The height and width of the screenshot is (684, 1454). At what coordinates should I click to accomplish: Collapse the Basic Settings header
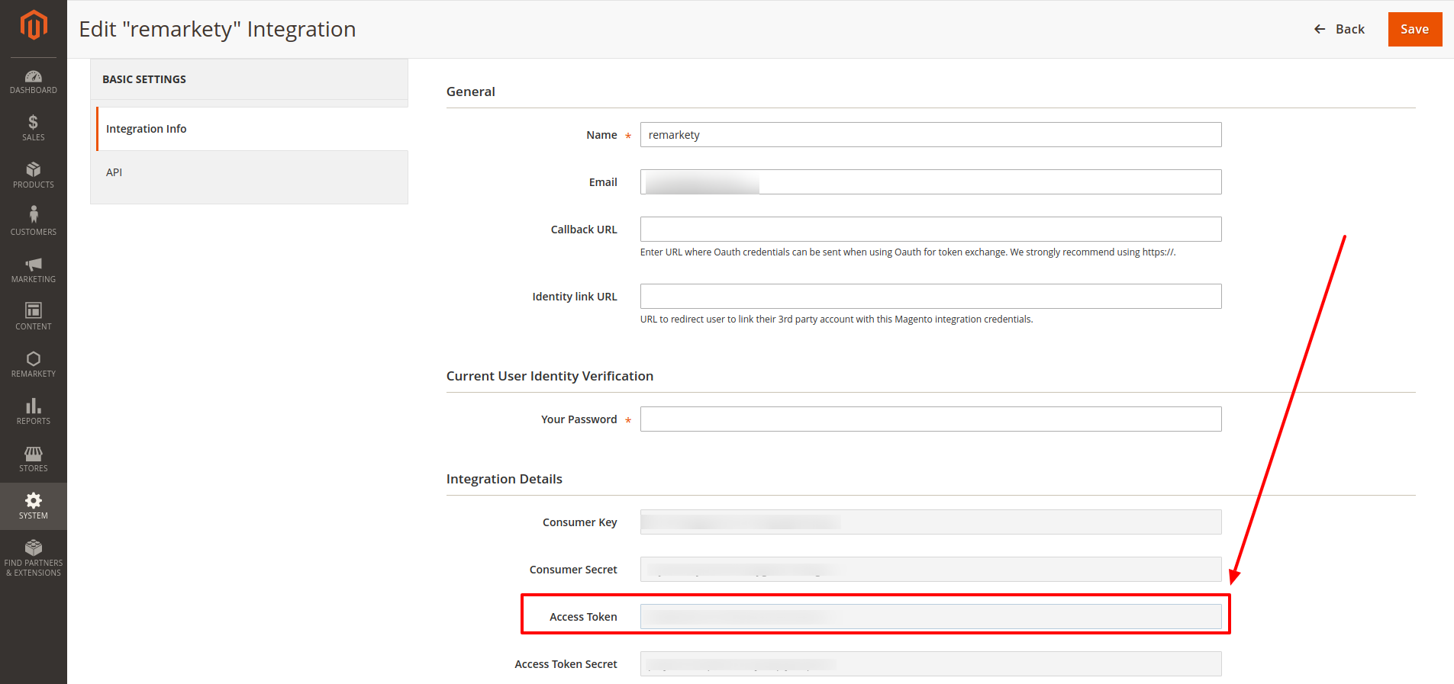tap(249, 79)
